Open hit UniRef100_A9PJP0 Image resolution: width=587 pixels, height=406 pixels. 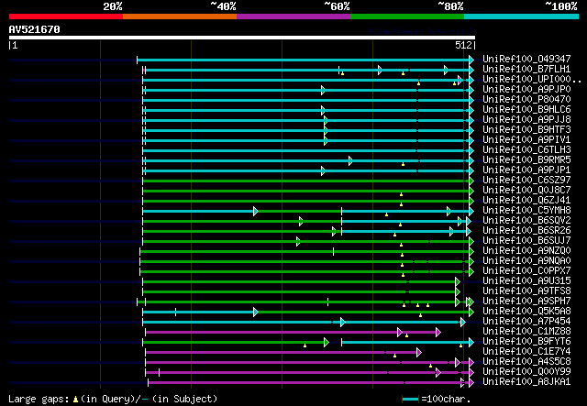526,89
